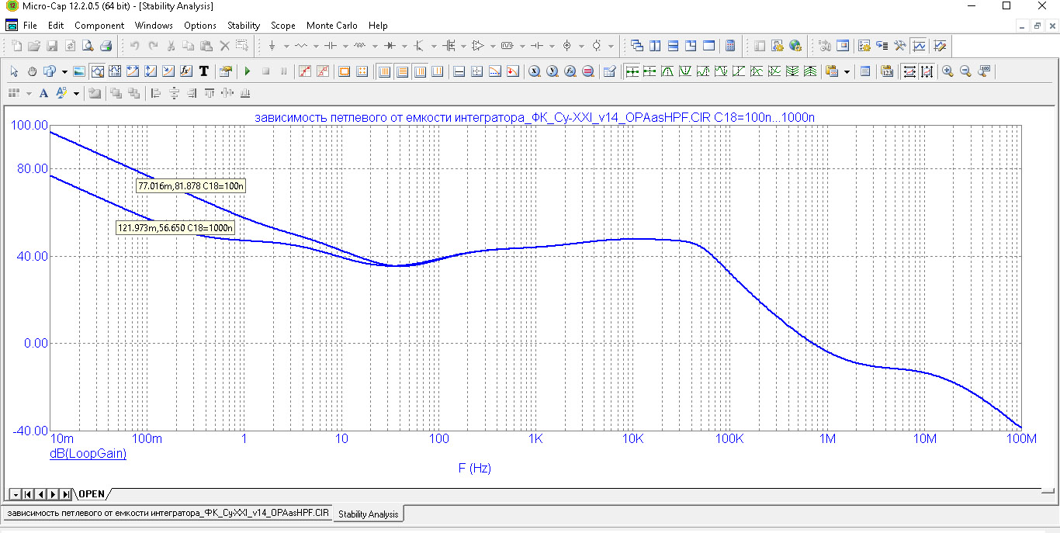Click the Y go-to magnifier icon
This screenshot has width=1060, height=533.
(x=553, y=71)
